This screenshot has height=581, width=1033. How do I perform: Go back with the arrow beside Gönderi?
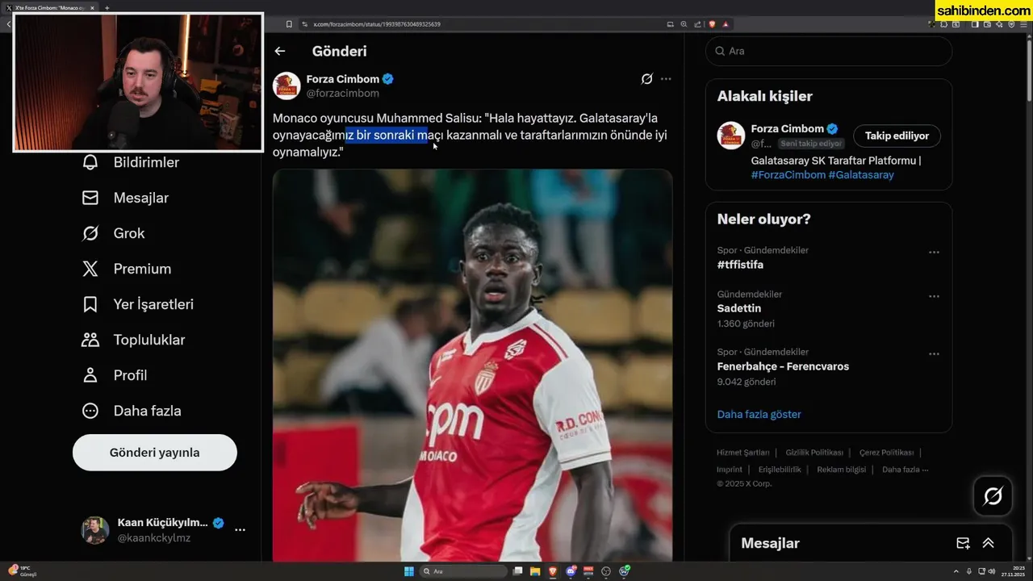[280, 51]
